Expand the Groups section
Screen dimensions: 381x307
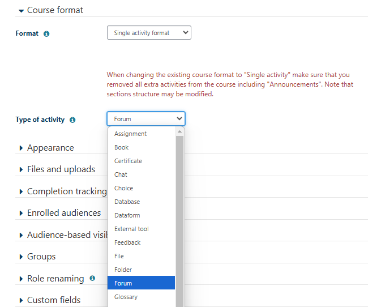pyautogui.click(x=41, y=257)
